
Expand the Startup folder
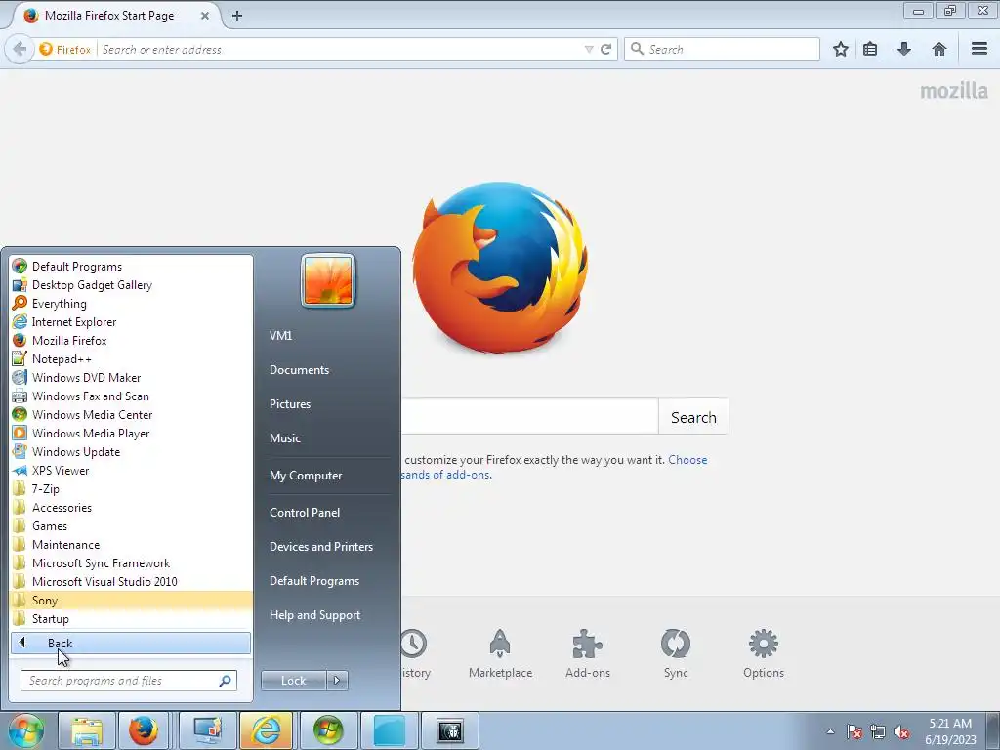[x=132, y=618]
